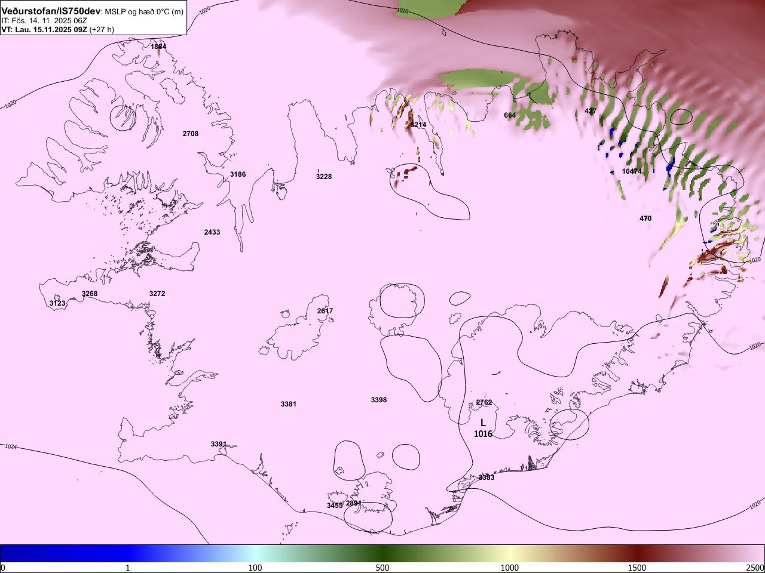765x573 pixels.
Task: Click the 3398 height label
Action: 379,400
